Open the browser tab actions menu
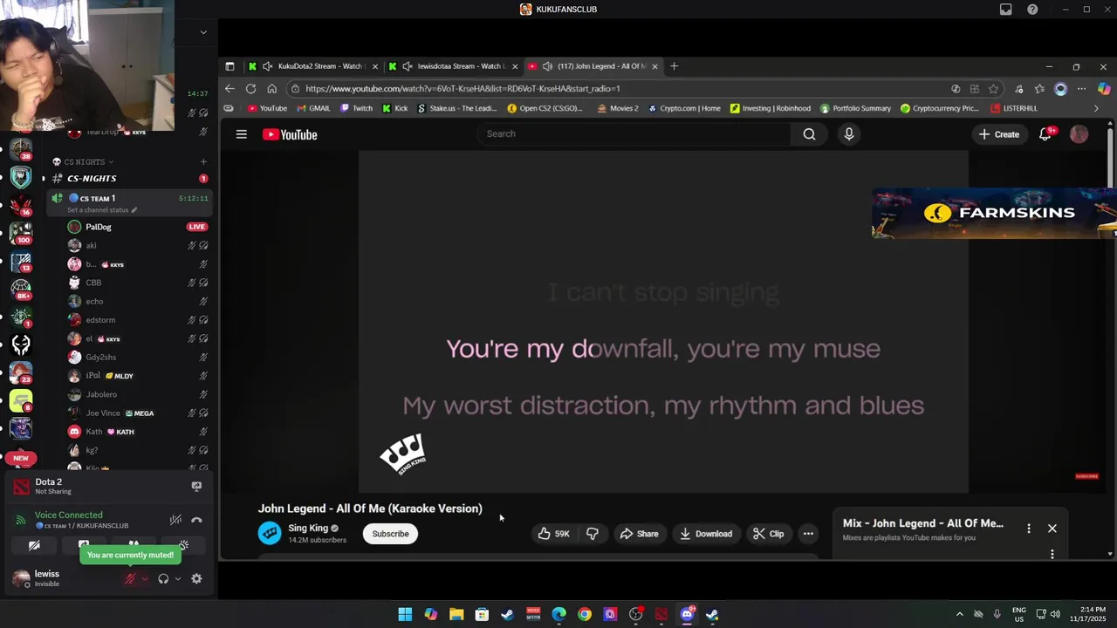The width and height of the screenshot is (1117, 628). point(230,66)
